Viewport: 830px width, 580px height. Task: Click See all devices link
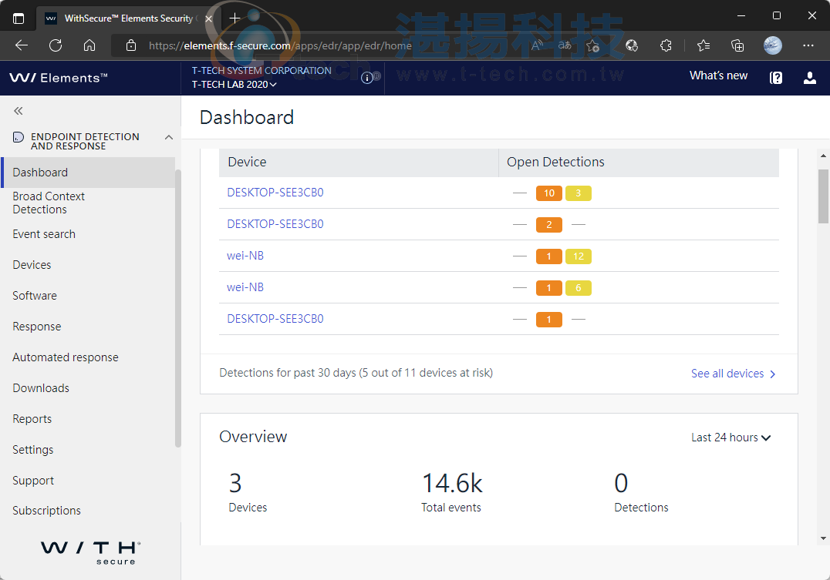coord(733,374)
